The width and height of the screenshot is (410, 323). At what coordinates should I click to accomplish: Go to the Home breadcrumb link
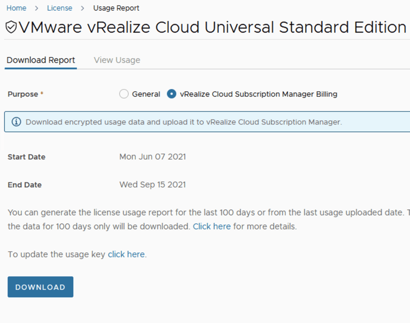coord(16,8)
